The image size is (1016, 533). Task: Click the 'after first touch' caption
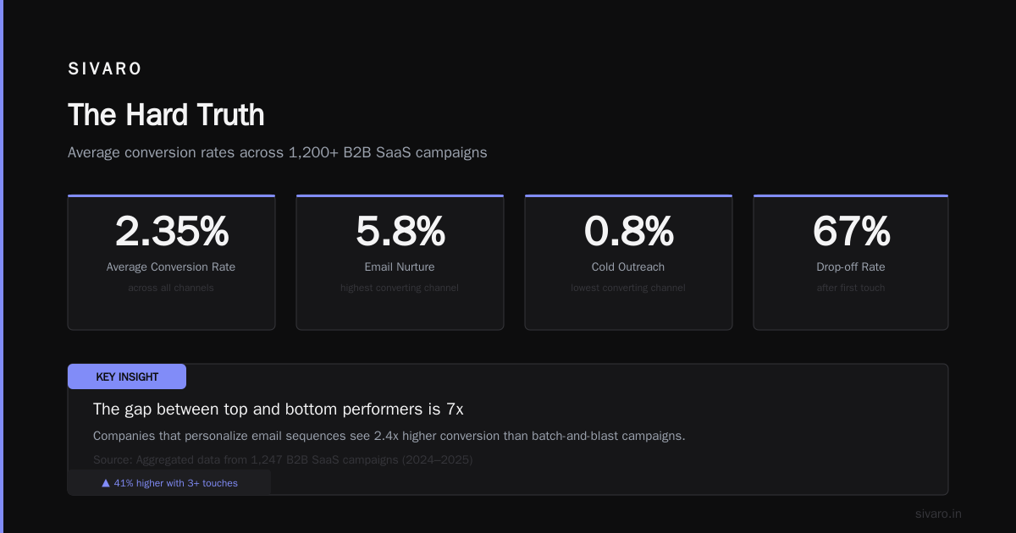click(851, 288)
